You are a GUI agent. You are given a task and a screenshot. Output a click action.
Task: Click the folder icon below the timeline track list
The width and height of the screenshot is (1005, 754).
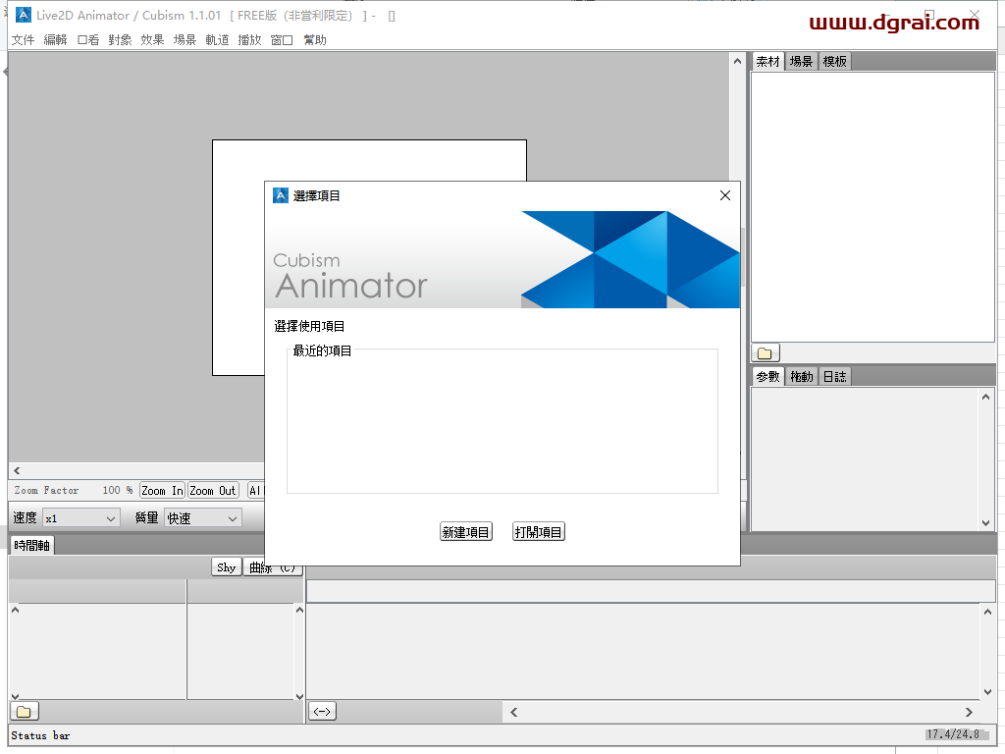25,711
